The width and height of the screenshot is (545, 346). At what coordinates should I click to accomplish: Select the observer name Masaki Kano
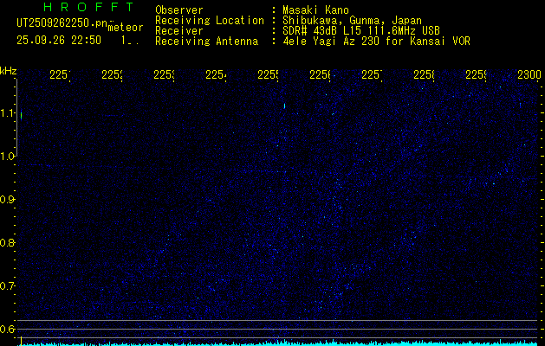coord(315,10)
